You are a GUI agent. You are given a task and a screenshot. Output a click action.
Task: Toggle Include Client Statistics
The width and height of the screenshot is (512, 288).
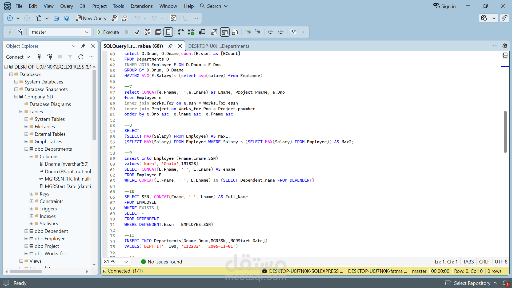coord(202,32)
